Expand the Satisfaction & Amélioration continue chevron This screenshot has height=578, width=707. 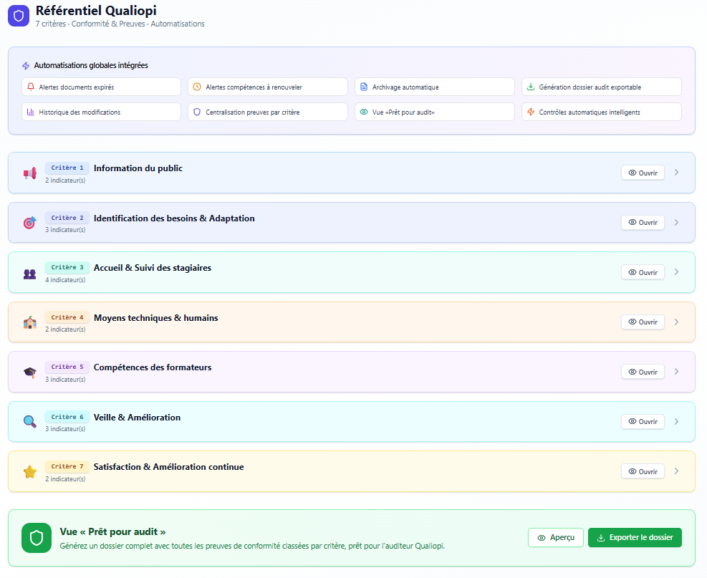tap(676, 471)
